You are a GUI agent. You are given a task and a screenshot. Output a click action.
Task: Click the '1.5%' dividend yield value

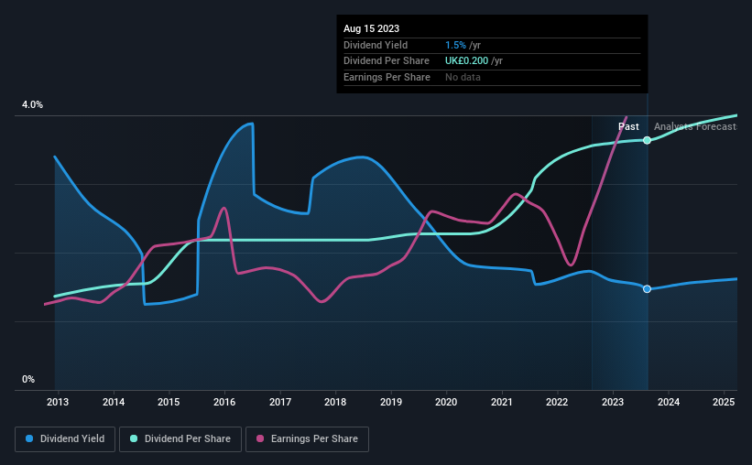click(455, 45)
